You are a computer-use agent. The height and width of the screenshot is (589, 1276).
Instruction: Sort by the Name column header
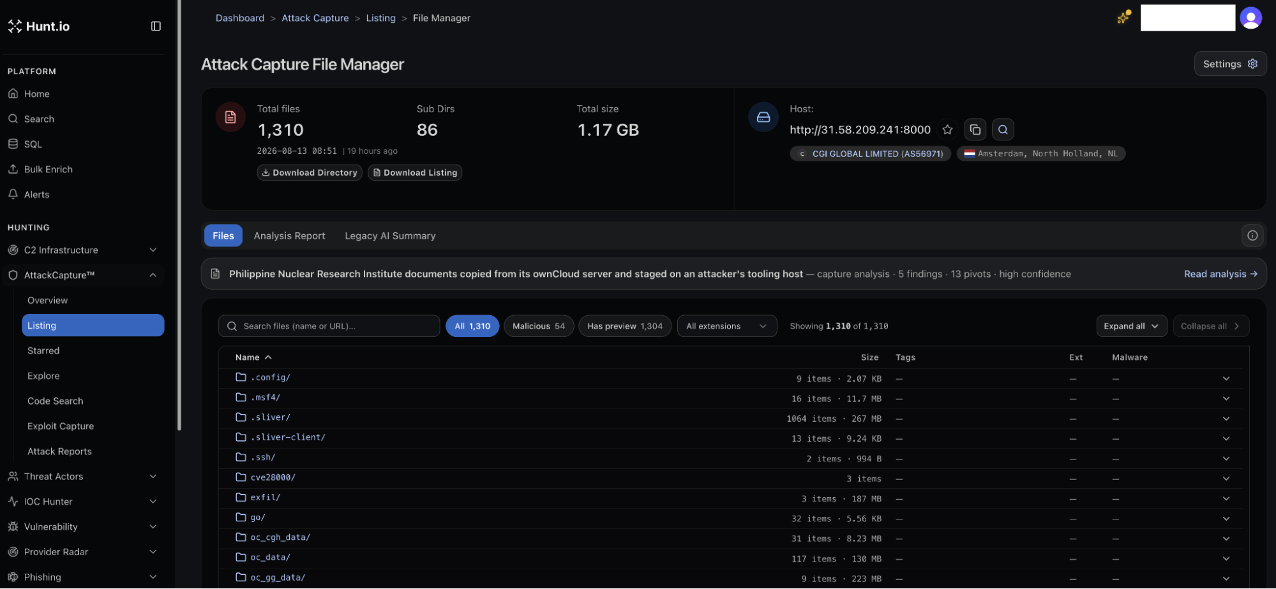[x=253, y=357]
